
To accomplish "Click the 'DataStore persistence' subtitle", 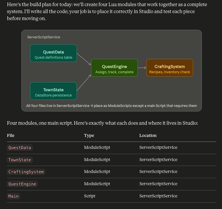I will click(53, 95).
